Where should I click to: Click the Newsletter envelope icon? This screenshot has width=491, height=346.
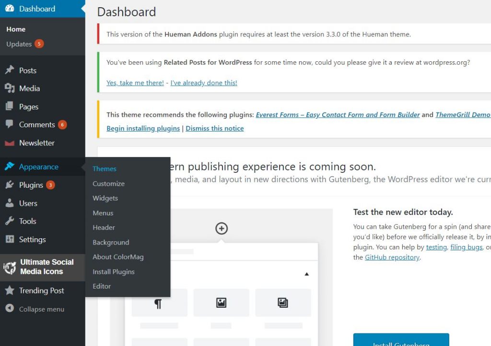click(10, 143)
